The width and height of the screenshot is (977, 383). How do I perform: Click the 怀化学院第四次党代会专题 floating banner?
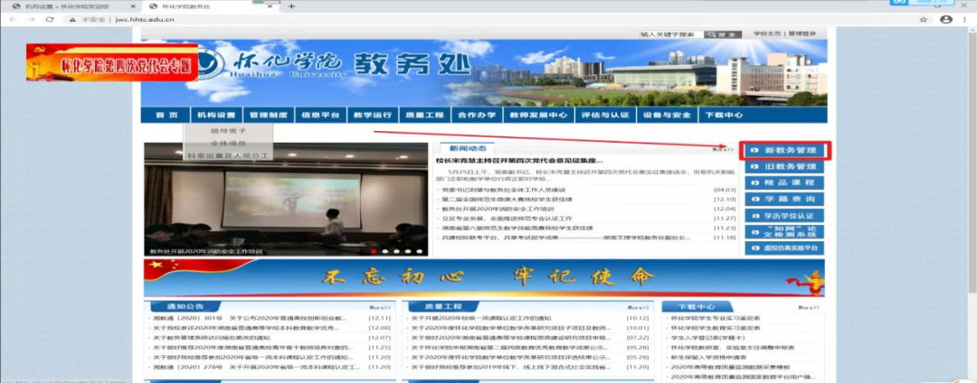click(x=112, y=62)
